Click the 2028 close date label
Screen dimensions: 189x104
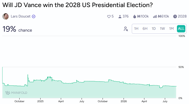coord(182,16)
